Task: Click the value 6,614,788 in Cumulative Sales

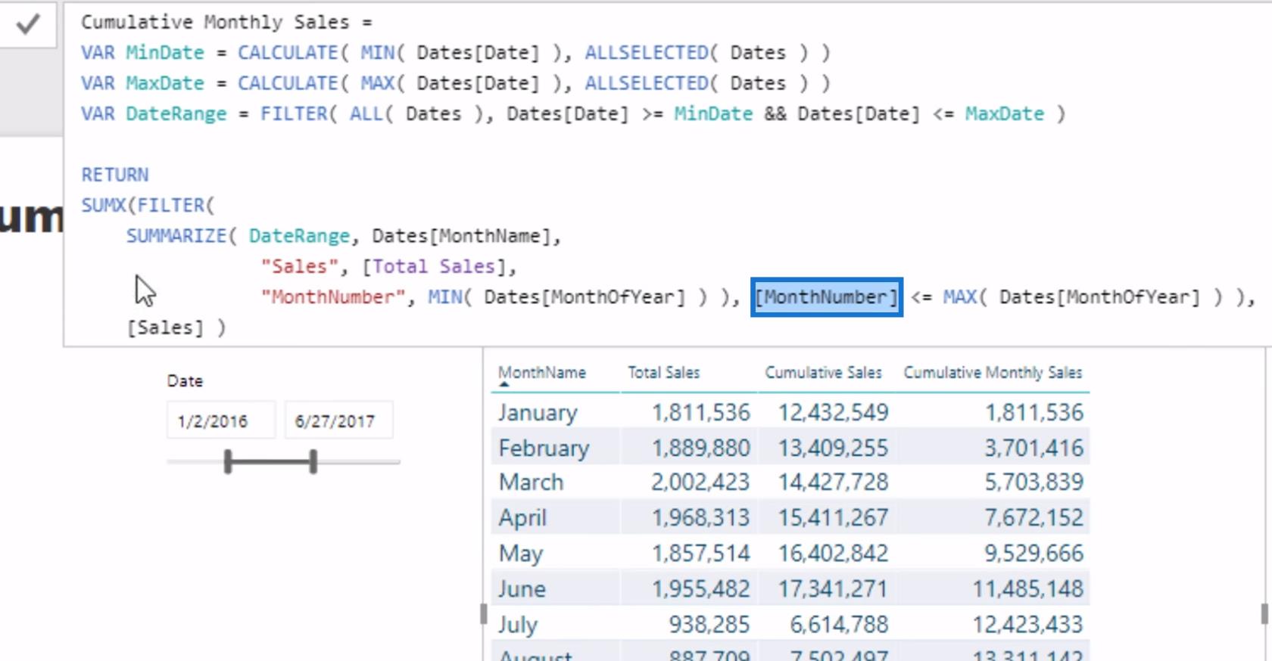Action: 839,625
